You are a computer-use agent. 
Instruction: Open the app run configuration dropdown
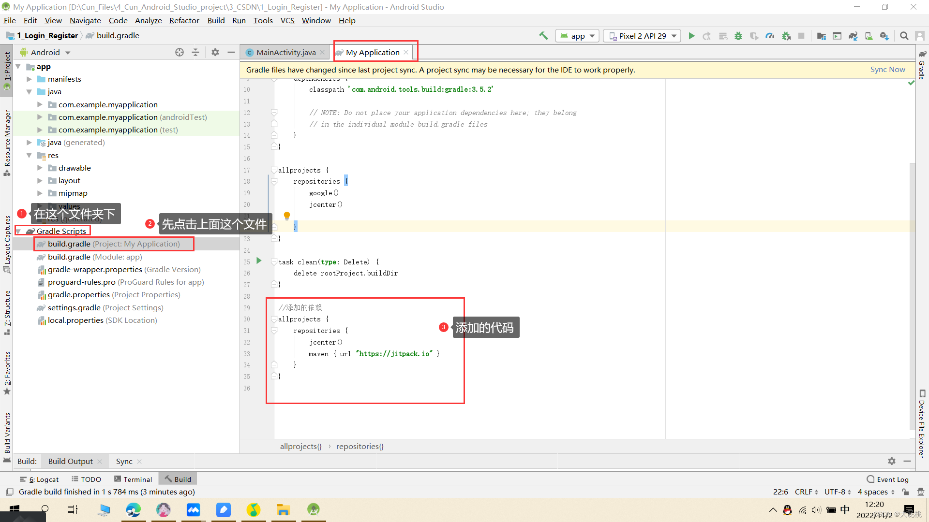[x=577, y=35]
